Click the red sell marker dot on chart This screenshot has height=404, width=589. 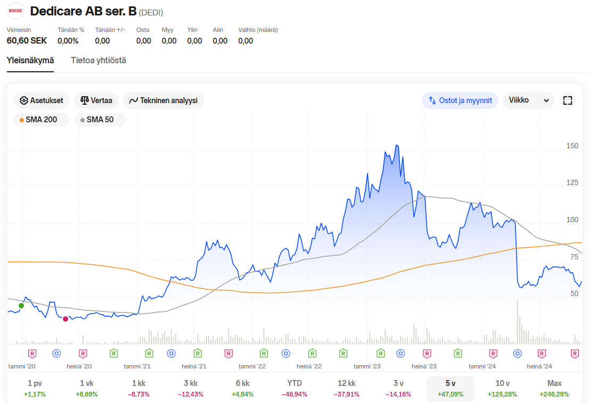click(x=66, y=319)
